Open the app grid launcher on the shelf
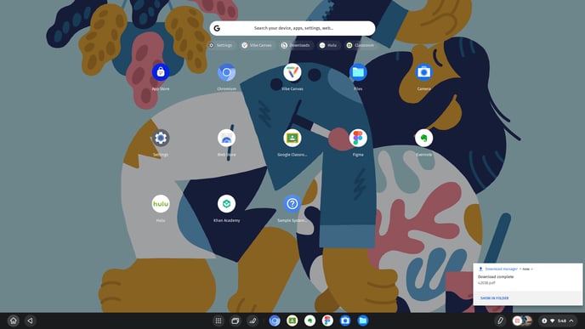585x329 pixels. pyautogui.click(x=219, y=320)
